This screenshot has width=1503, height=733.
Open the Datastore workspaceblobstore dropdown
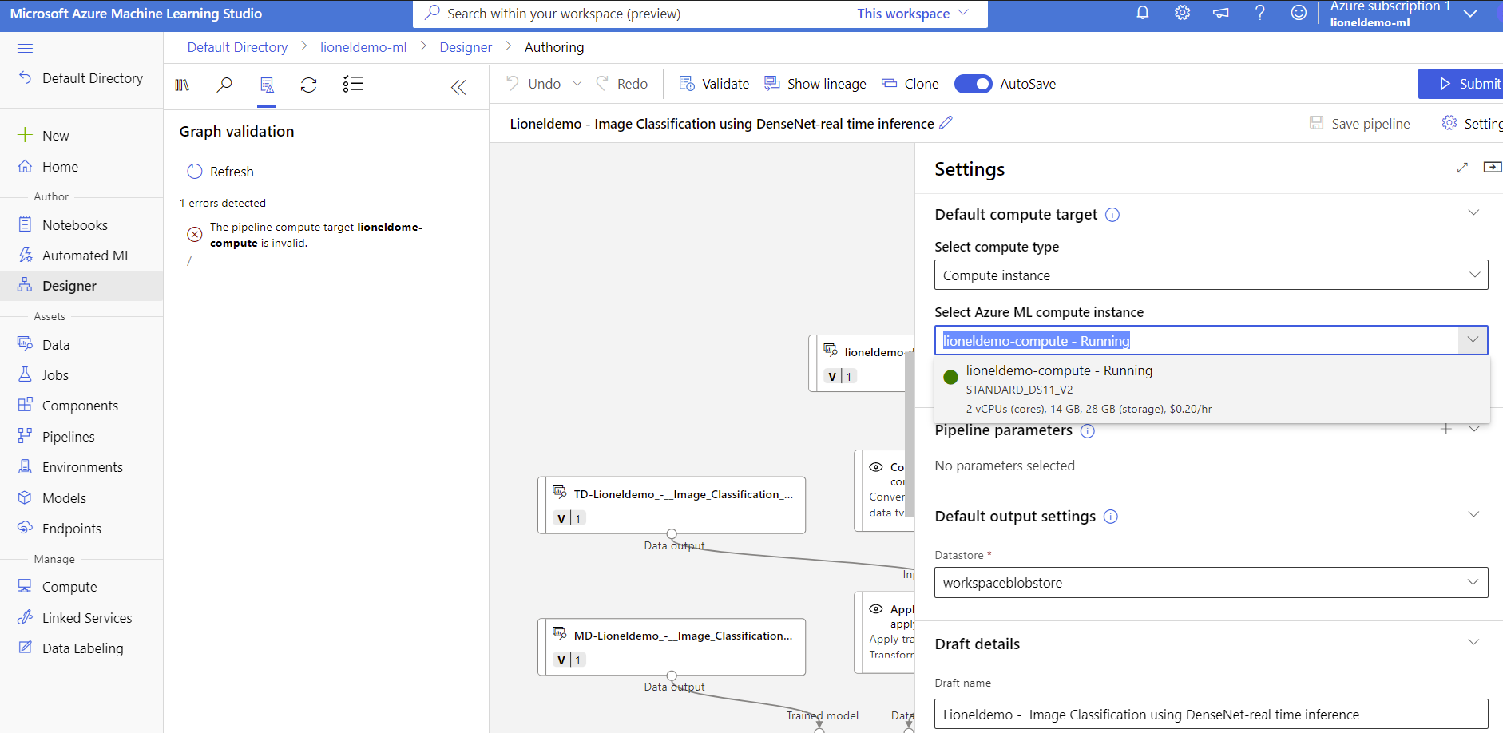tap(1212, 582)
